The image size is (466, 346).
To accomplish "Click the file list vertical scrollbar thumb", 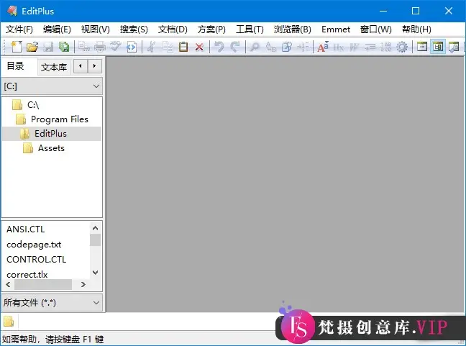I will pyautogui.click(x=95, y=240).
